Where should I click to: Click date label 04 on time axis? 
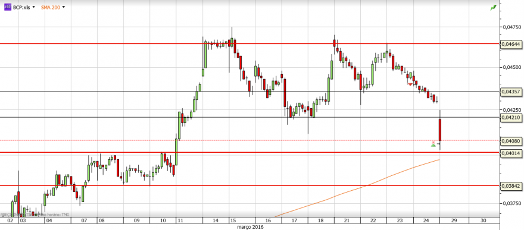(49, 220)
